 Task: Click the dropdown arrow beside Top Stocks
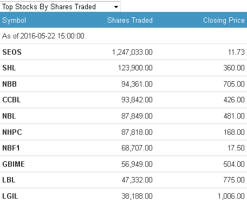pyautogui.click(x=116, y=7)
